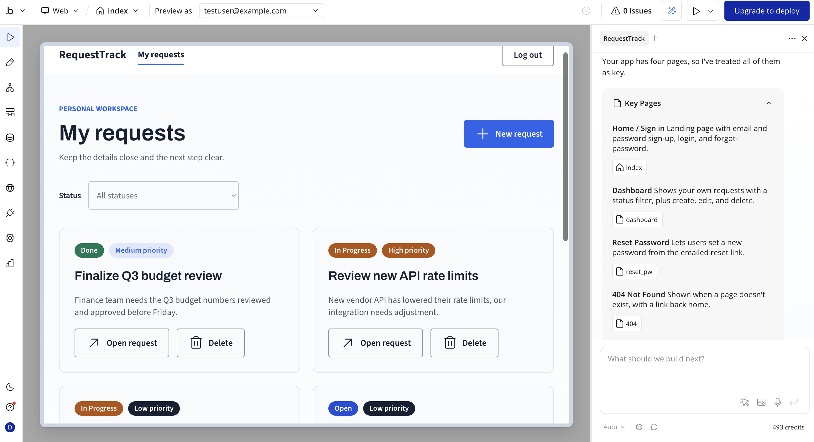
Task: Select the RequestTrack chat tab
Action: coord(624,39)
